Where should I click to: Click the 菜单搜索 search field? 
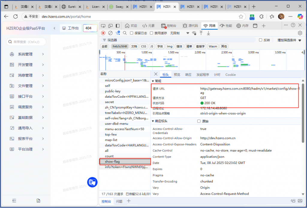pos(27,42)
